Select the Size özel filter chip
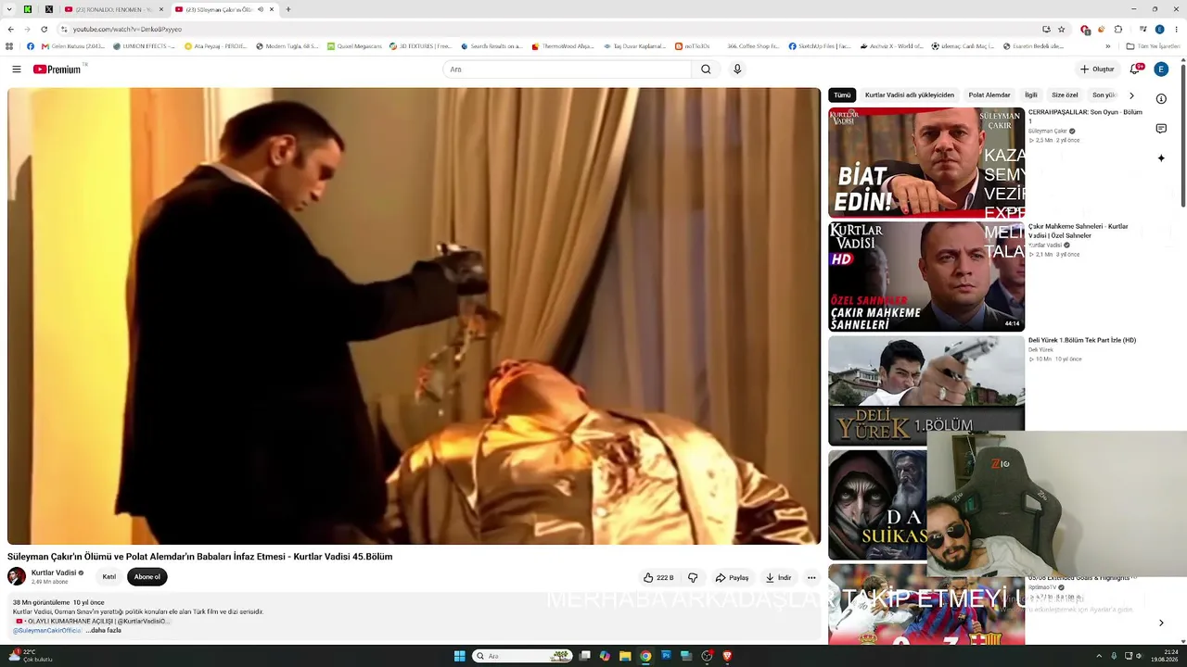The image size is (1187, 667). click(1065, 95)
